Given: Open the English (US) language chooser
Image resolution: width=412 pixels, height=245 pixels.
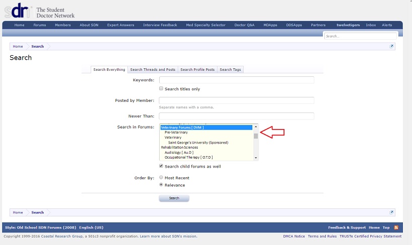Looking at the screenshot, I should pos(92,227).
